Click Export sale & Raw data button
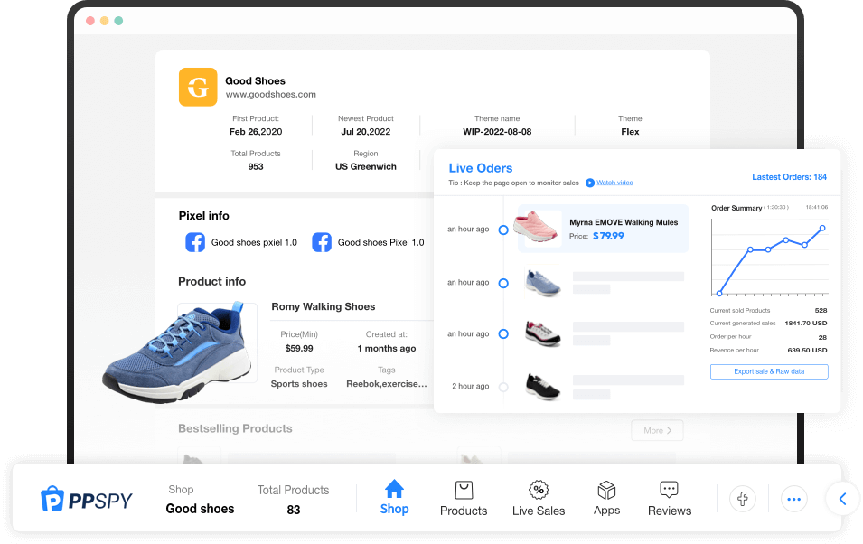Viewport: 863px width, 544px height. pos(769,371)
